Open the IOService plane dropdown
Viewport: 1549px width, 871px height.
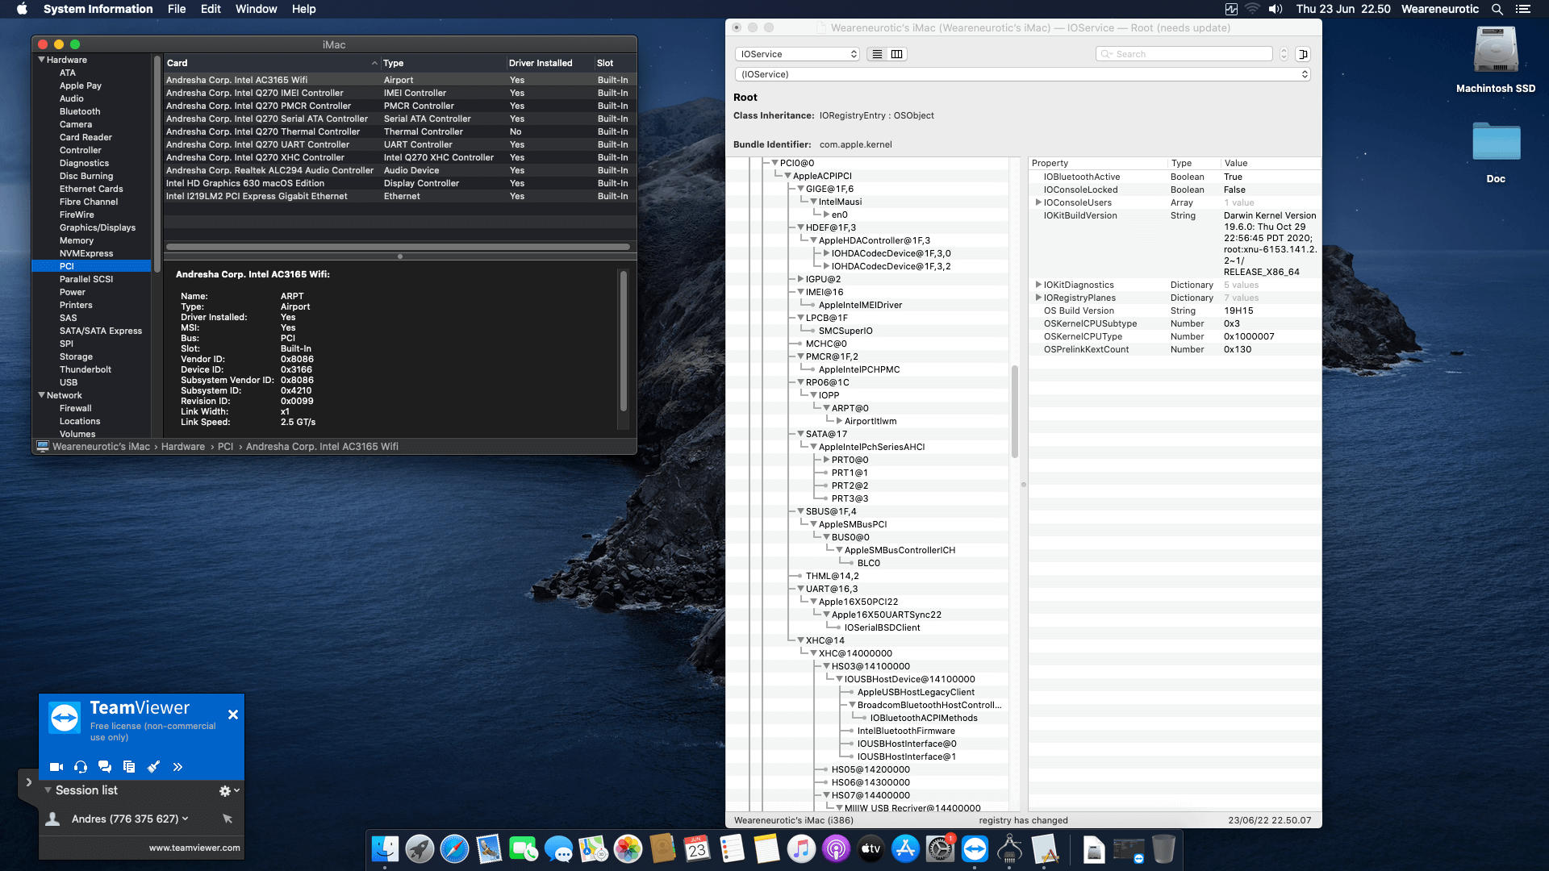(x=797, y=54)
